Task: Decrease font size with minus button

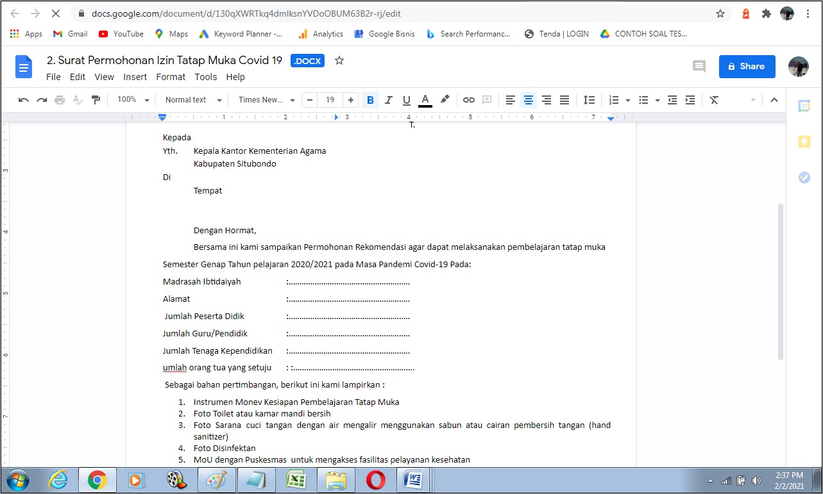Action: [310, 100]
